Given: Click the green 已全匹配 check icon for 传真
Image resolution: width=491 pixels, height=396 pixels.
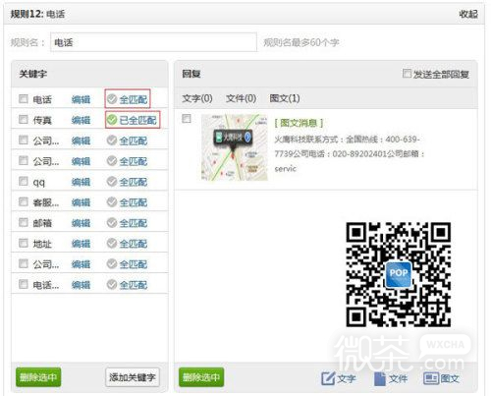Looking at the screenshot, I should 112,120.
